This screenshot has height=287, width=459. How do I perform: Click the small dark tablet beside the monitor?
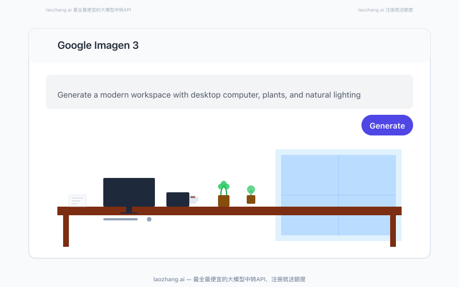178,199
